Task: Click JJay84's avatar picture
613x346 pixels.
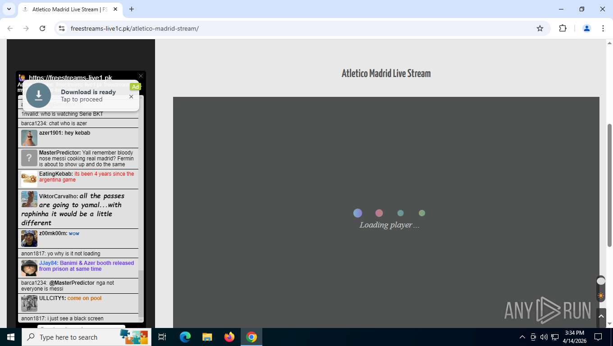Action: click(29, 268)
